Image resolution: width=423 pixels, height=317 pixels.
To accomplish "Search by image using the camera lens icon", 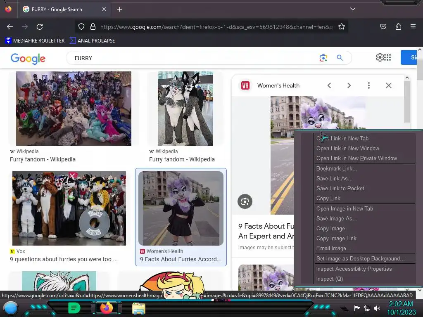I will tap(323, 58).
